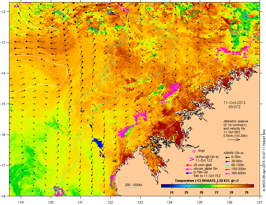Click the 150-300m depth label
This screenshot has width=266, height=205.
click(x=238, y=169)
